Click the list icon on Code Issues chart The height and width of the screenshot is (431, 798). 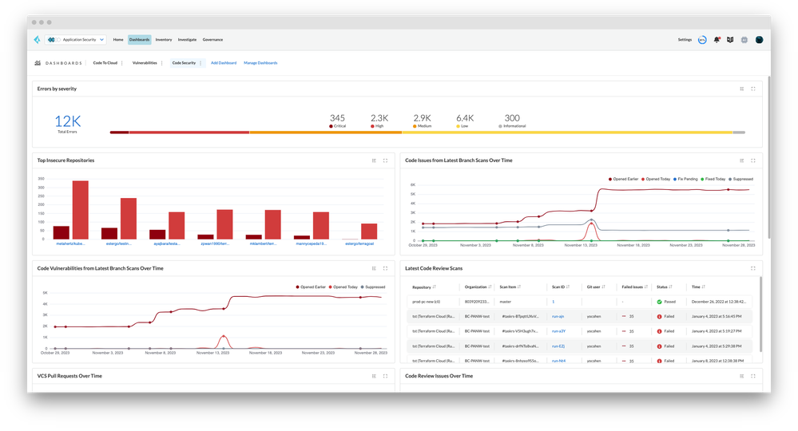742,160
